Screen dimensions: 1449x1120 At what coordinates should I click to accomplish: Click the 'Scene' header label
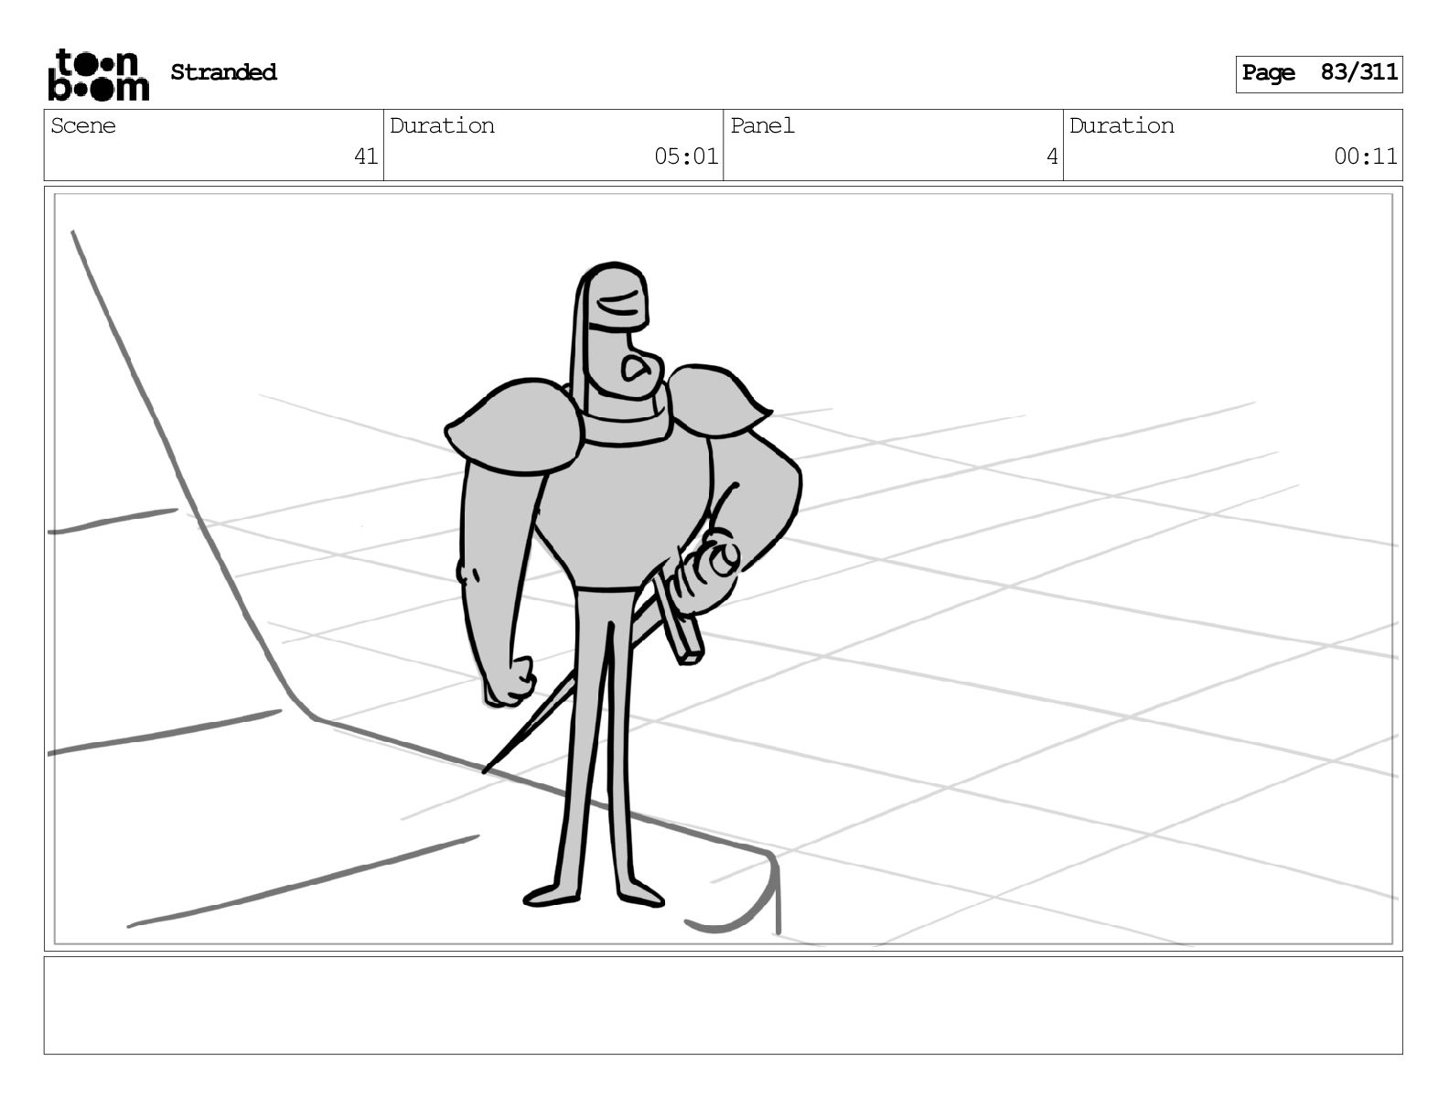click(83, 125)
